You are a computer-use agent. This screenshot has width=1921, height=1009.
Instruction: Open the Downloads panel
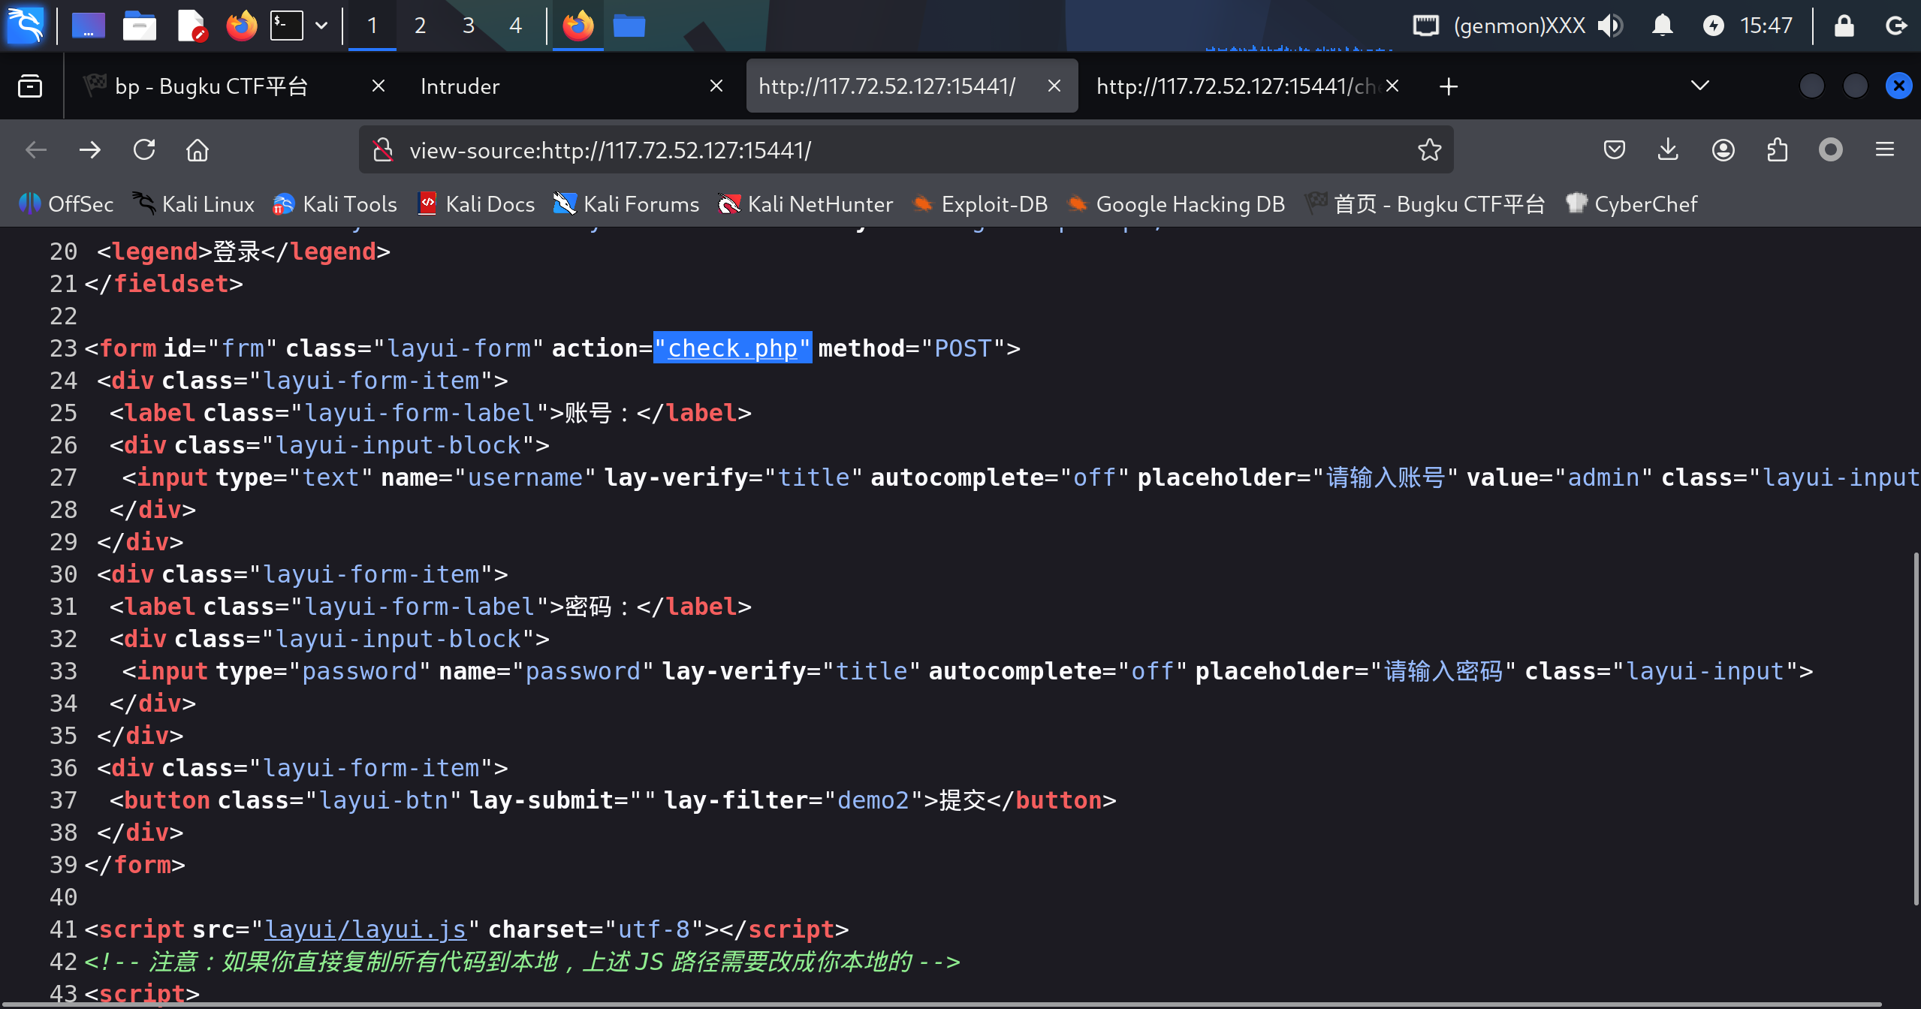[x=1668, y=150]
